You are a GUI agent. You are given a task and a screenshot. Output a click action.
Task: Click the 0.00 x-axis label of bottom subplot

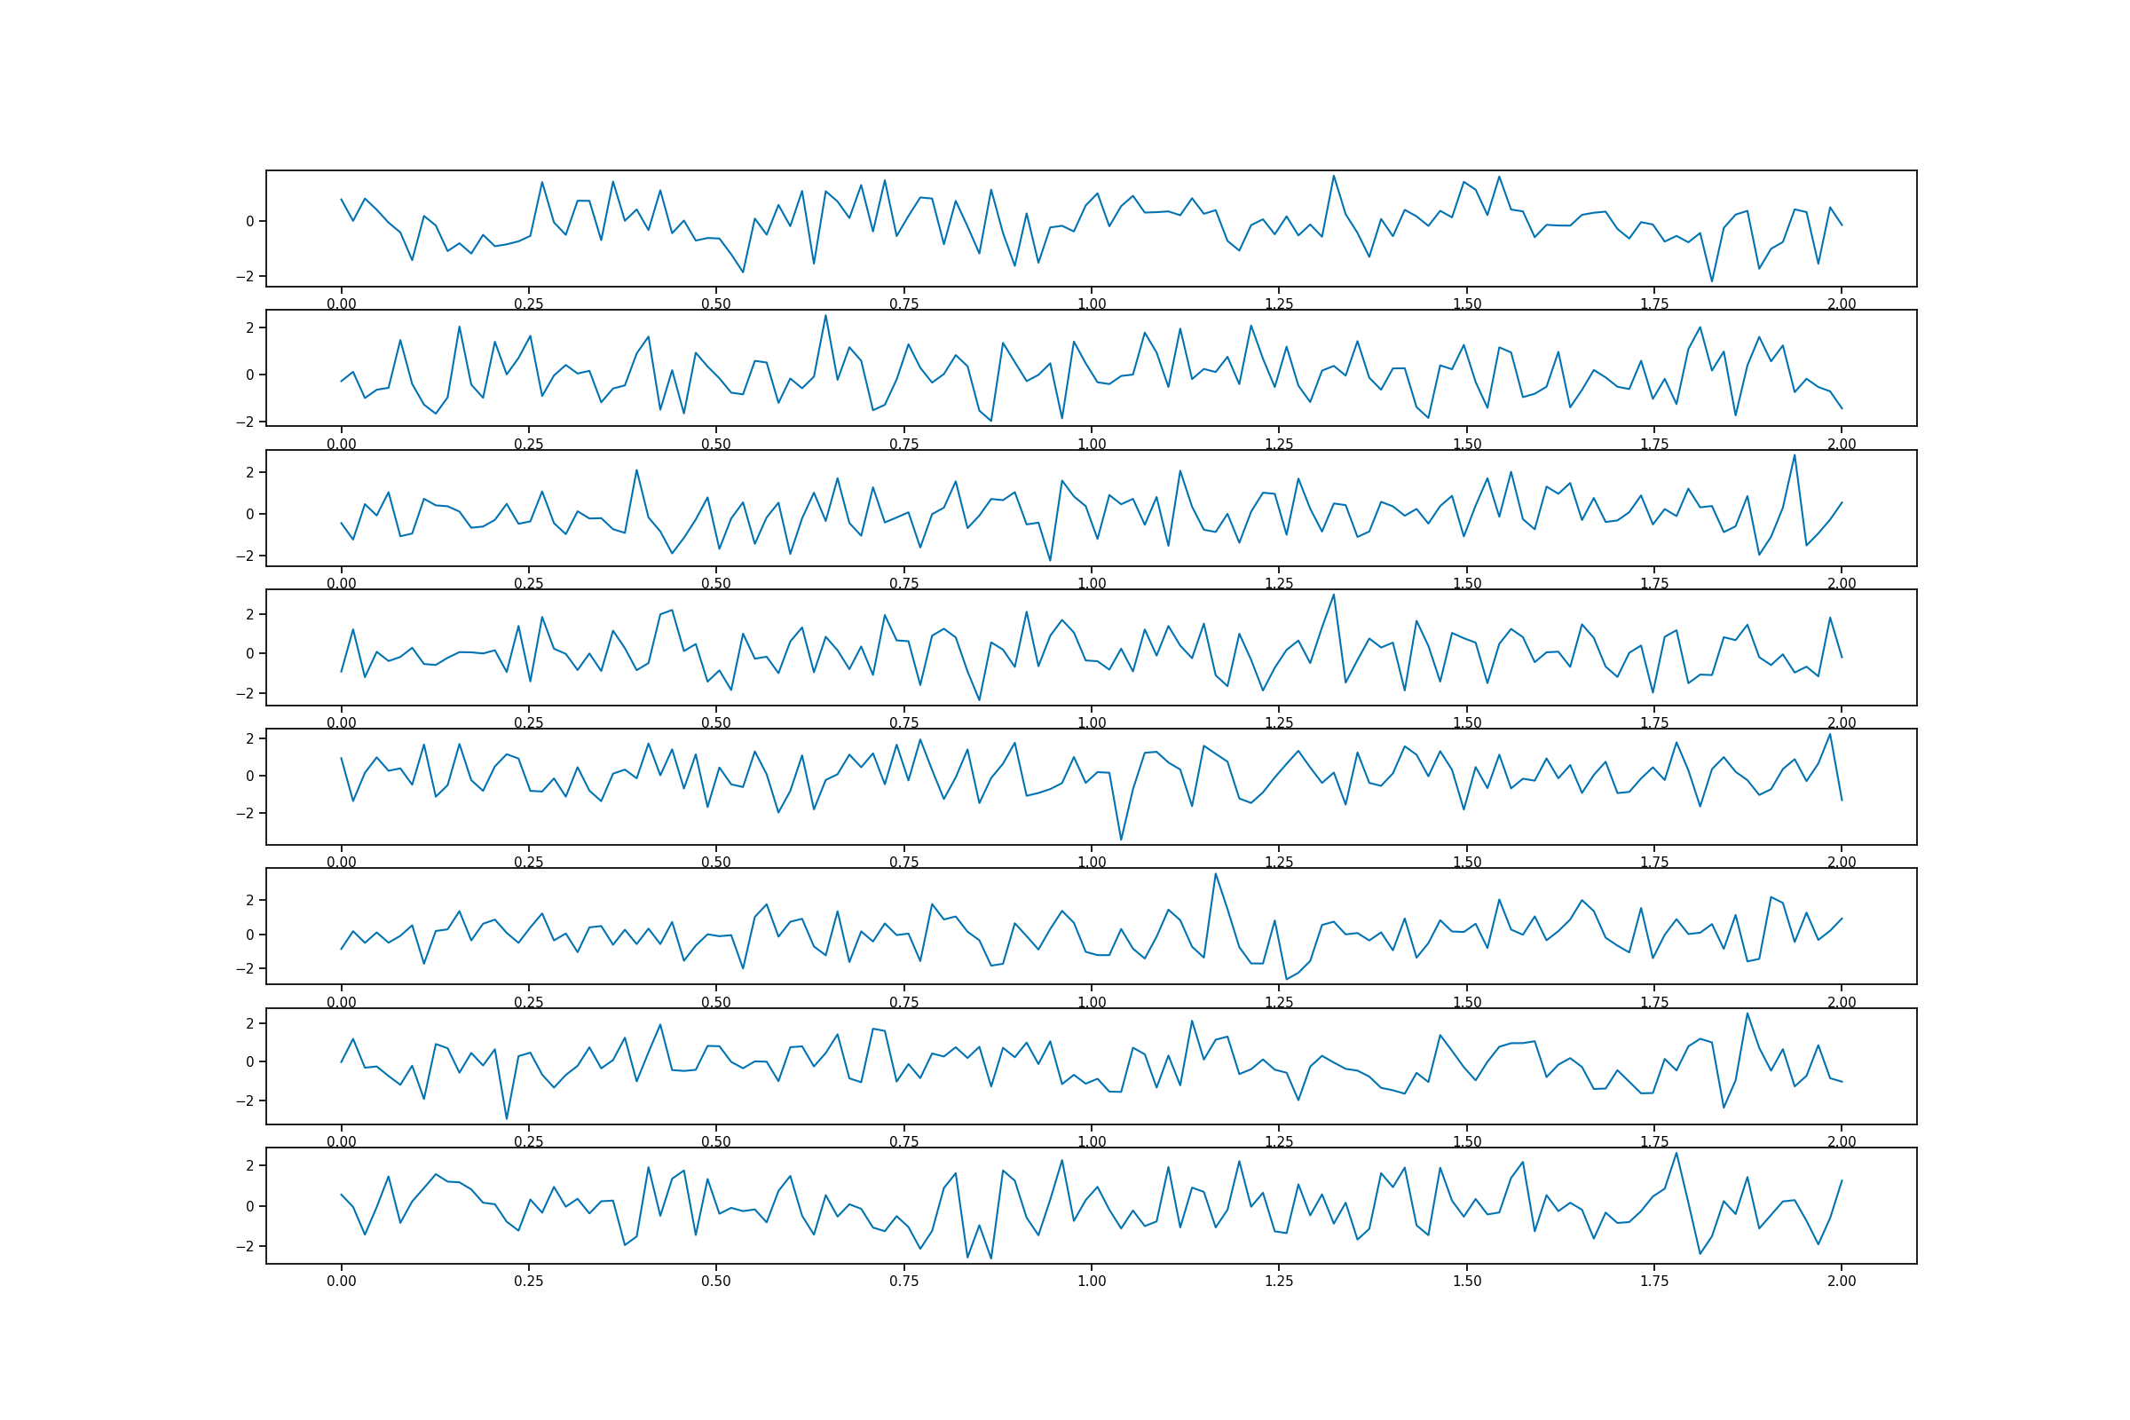pyautogui.click(x=342, y=1281)
